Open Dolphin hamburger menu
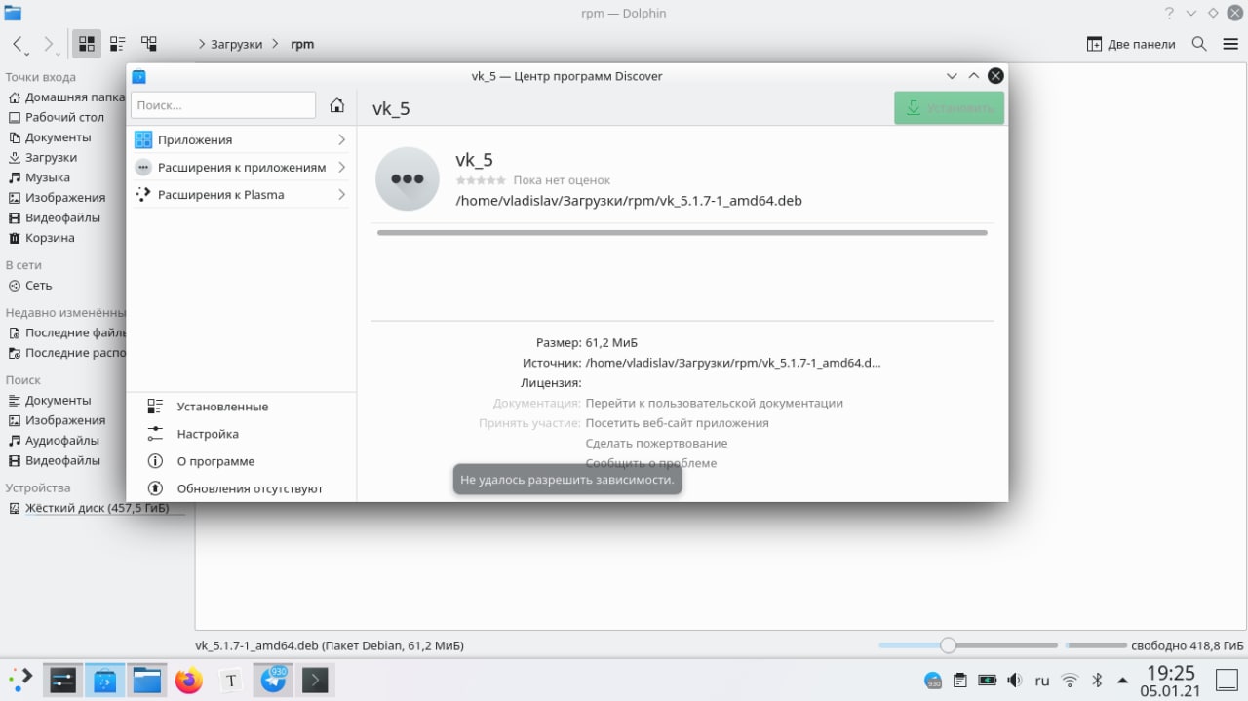The height and width of the screenshot is (701, 1248). (x=1228, y=44)
